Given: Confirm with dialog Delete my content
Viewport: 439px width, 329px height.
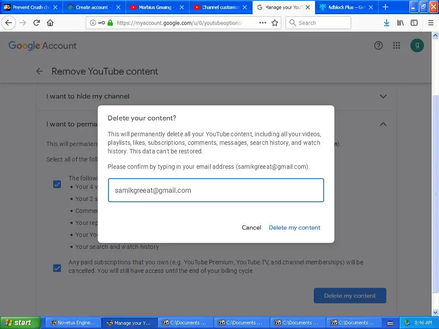Looking at the screenshot, I should click(x=295, y=227).
